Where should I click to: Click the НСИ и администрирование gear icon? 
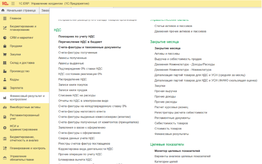pos(5,128)
